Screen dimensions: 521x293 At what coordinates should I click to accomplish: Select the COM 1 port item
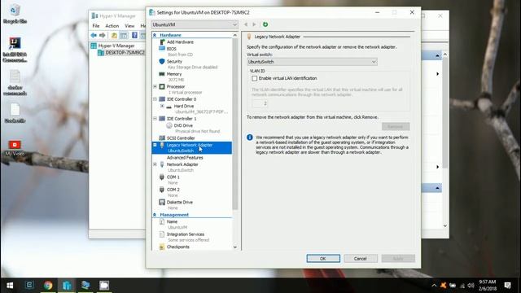point(173,177)
